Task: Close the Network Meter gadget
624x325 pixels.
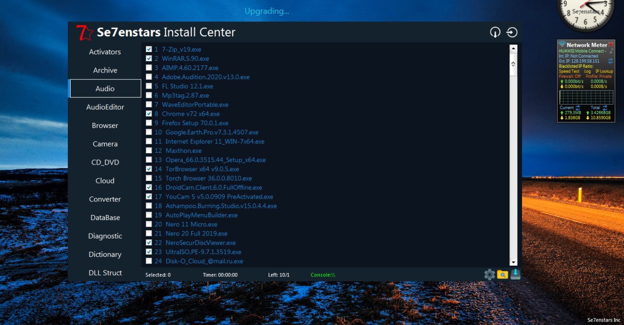Action: tap(611, 44)
